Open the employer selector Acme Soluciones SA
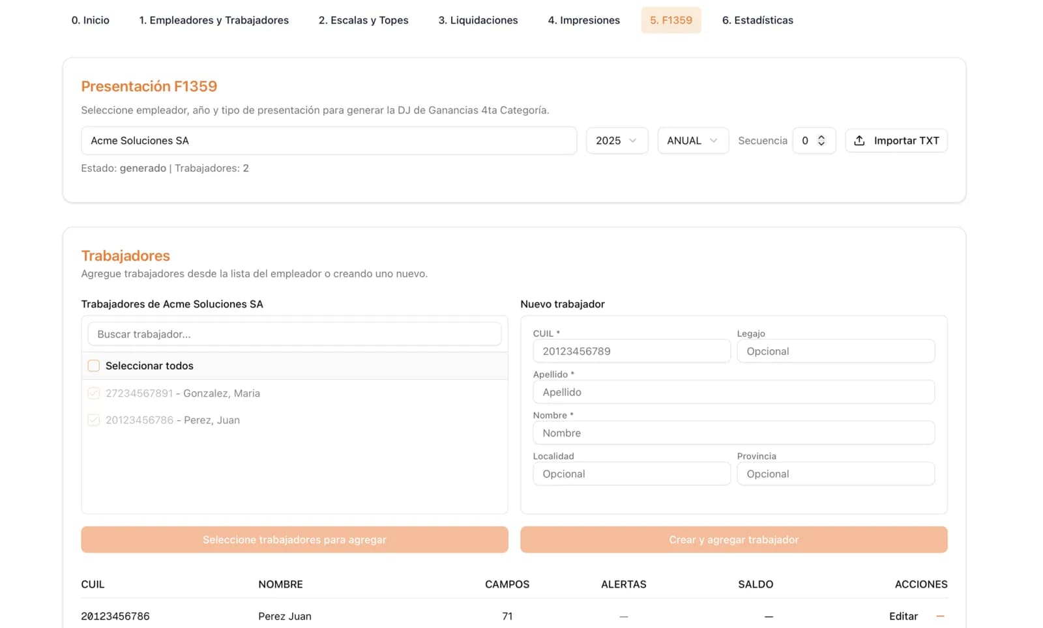Screen dimensions: 1043x628 [329, 141]
